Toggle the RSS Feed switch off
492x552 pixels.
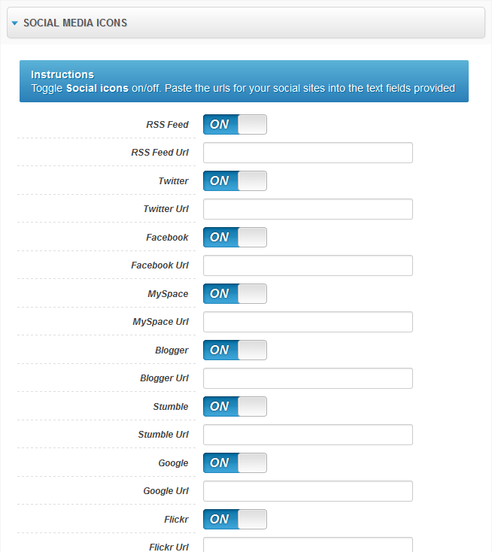click(235, 125)
